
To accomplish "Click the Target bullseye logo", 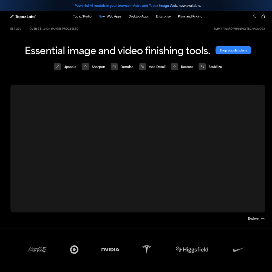I will [x=74, y=249].
